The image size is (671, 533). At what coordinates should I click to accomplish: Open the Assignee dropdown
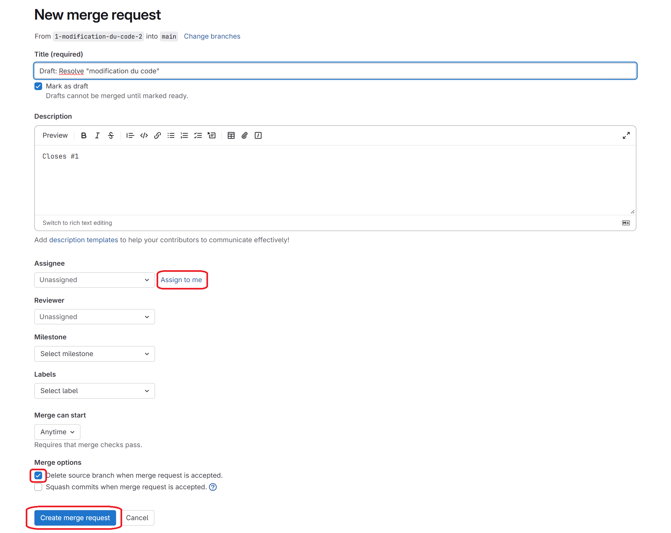point(94,280)
